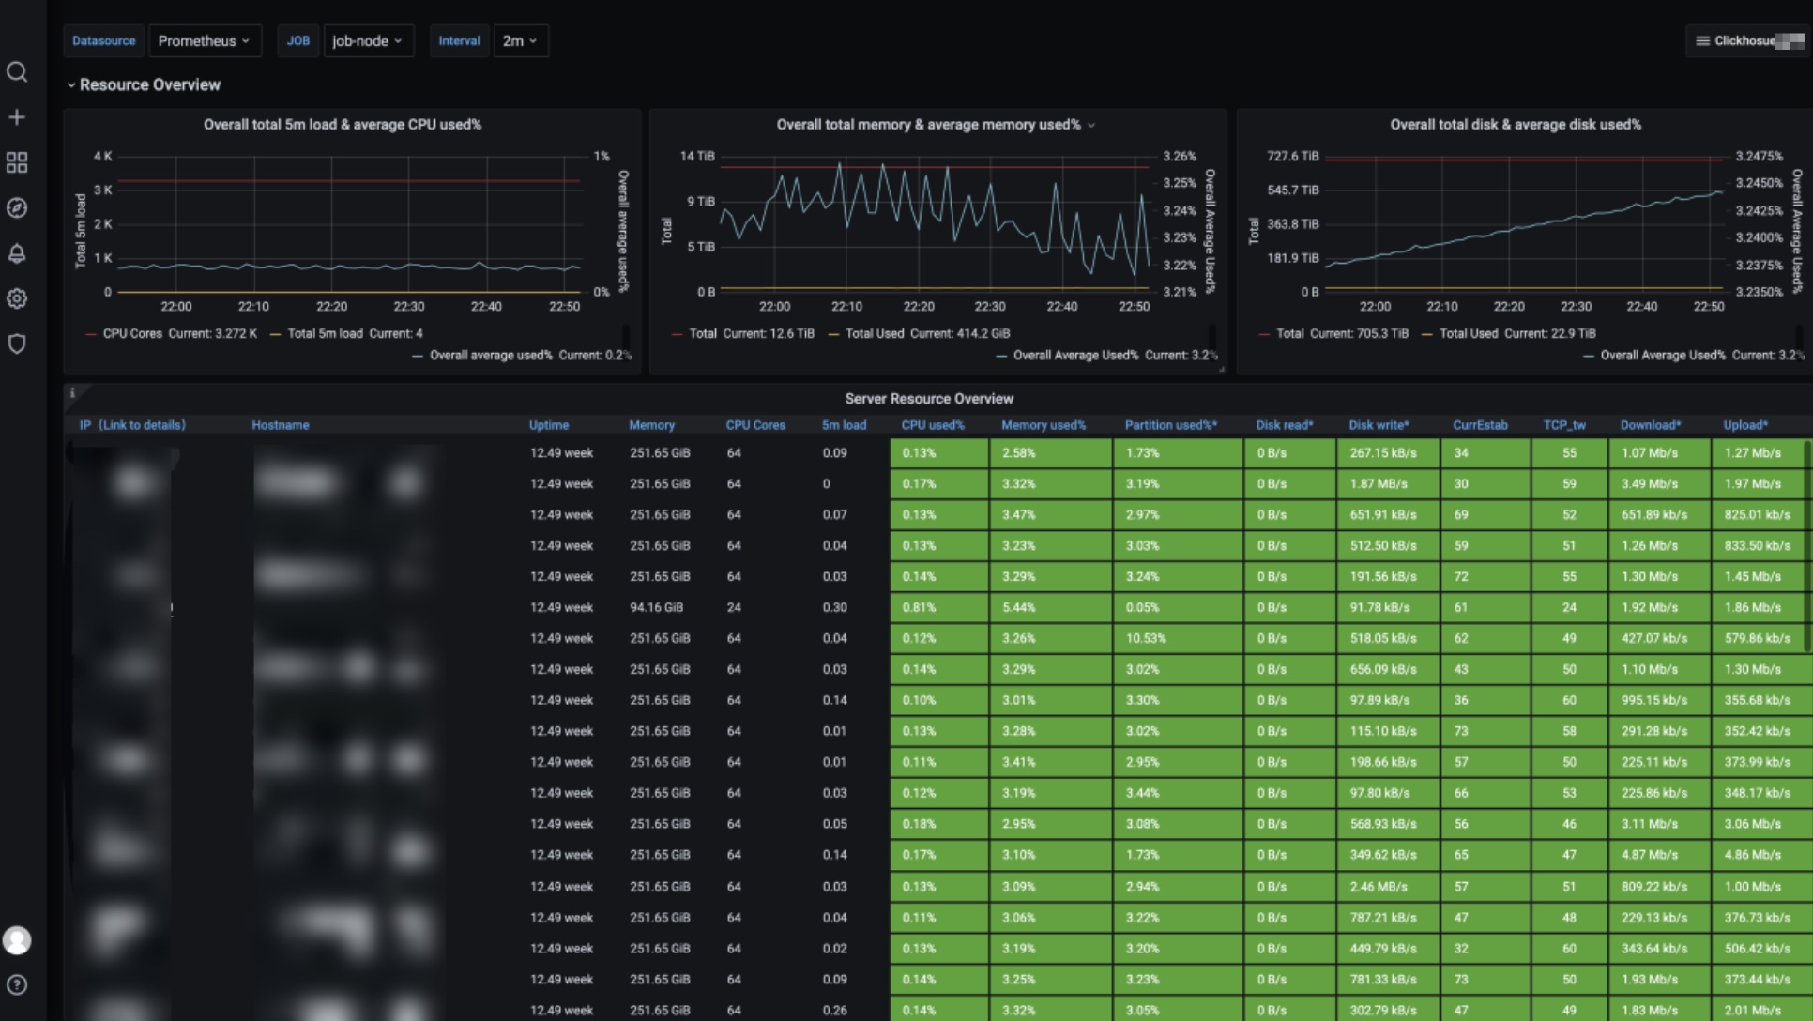Open the job-node JOB dropdown

(x=367, y=41)
